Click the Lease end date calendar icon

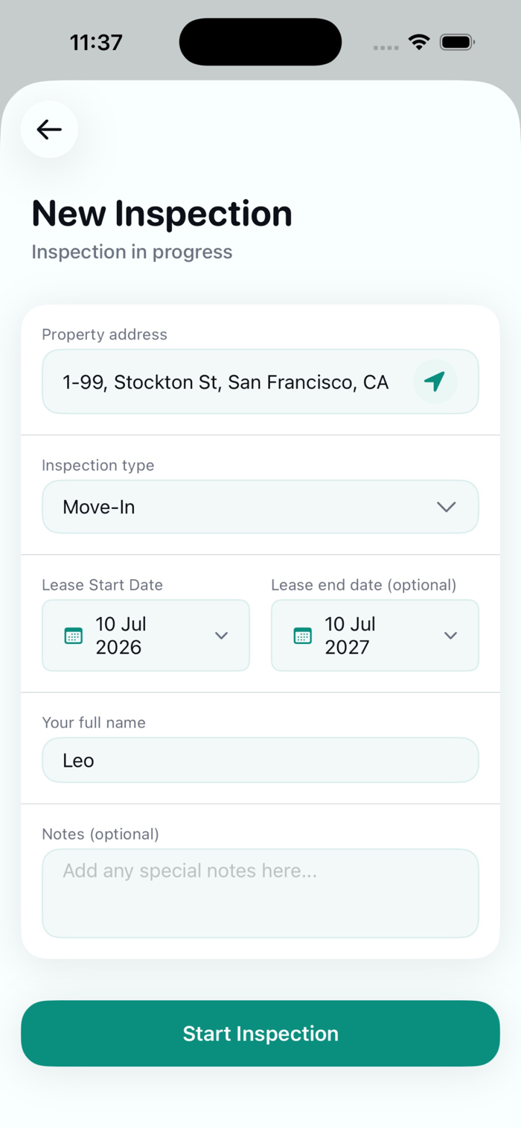pos(302,636)
